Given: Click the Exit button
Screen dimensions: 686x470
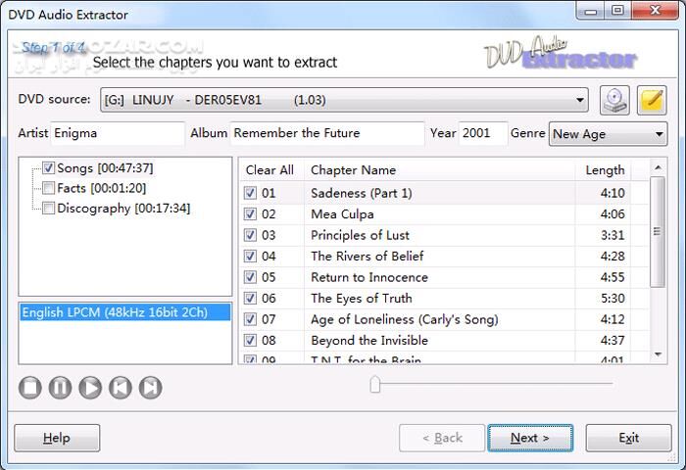Looking at the screenshot, I should pos(629,438).
